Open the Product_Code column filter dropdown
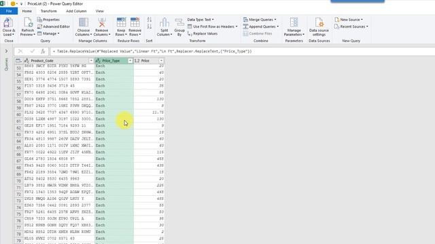The width and height of the screenshot is (435, 244). [x=91, y=60]
